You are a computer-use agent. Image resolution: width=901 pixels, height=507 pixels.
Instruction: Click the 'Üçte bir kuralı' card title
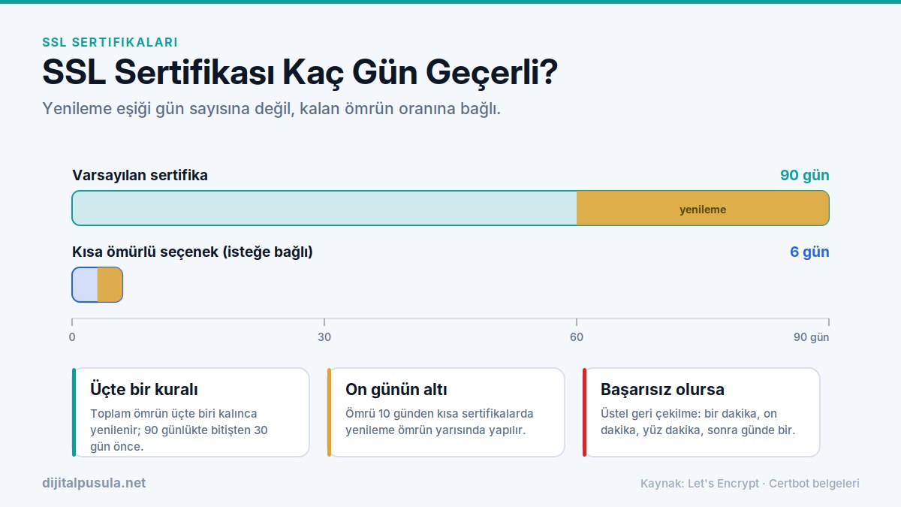(x=144, y=390)
